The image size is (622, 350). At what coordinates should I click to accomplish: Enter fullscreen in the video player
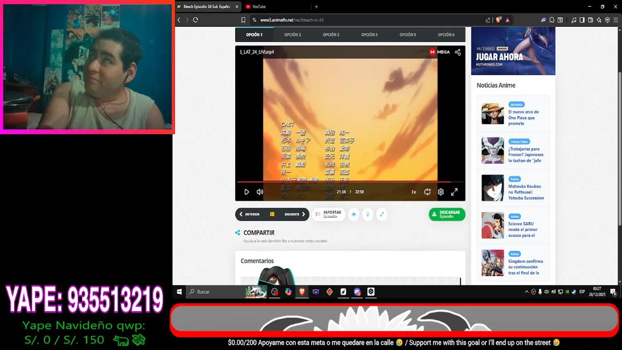tap(454, 192)
